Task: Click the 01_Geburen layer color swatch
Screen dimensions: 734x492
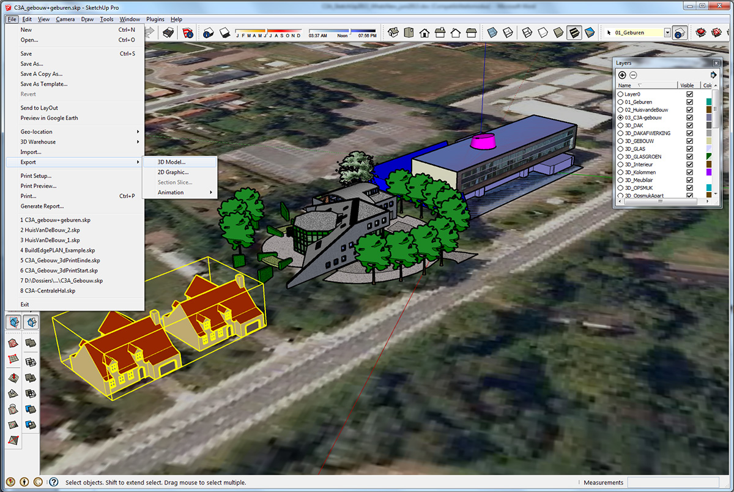Action: click(709, 102)
